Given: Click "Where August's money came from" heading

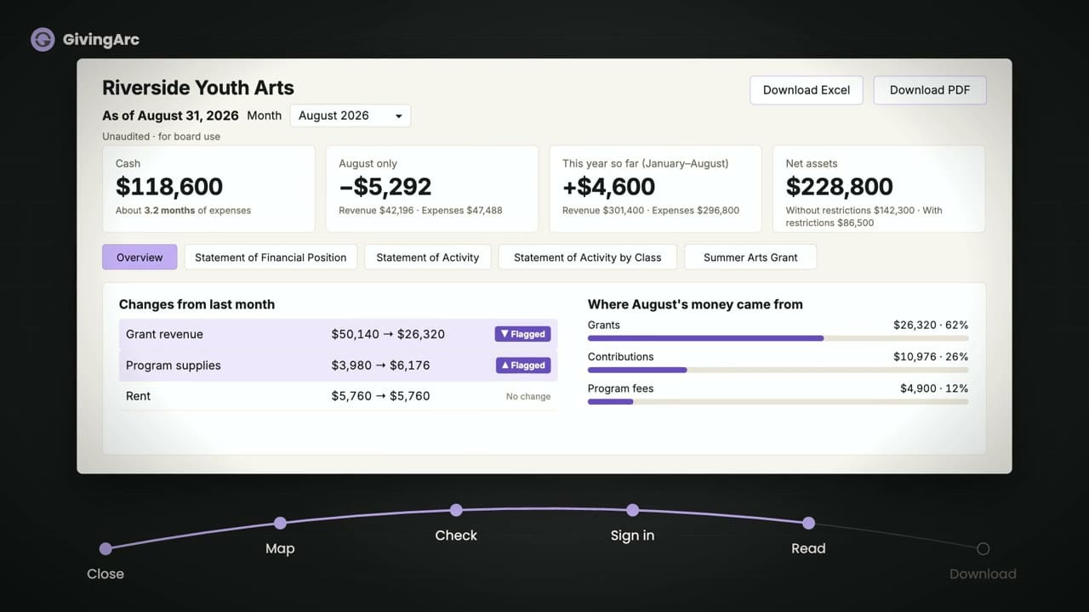Looking at the screenshot, I should (x=695, y=304).
